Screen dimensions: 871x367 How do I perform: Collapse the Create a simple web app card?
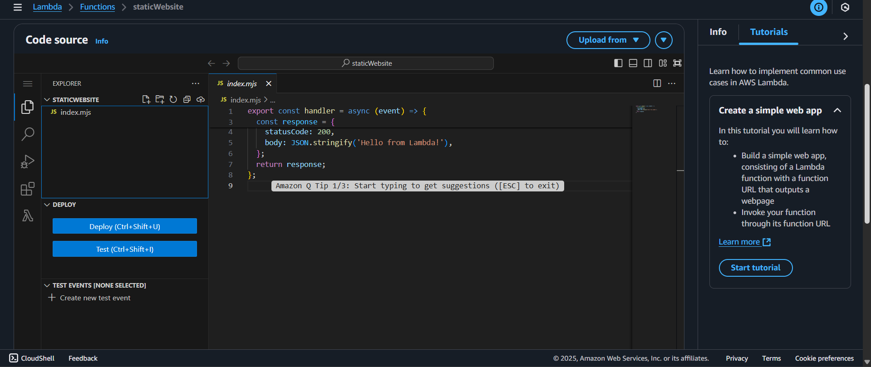[x=837, y=110]
